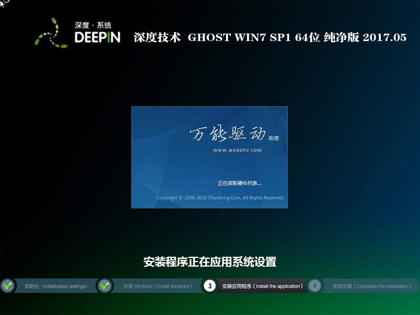Click the ITianKong.Com copyright text

pos(220,197)
